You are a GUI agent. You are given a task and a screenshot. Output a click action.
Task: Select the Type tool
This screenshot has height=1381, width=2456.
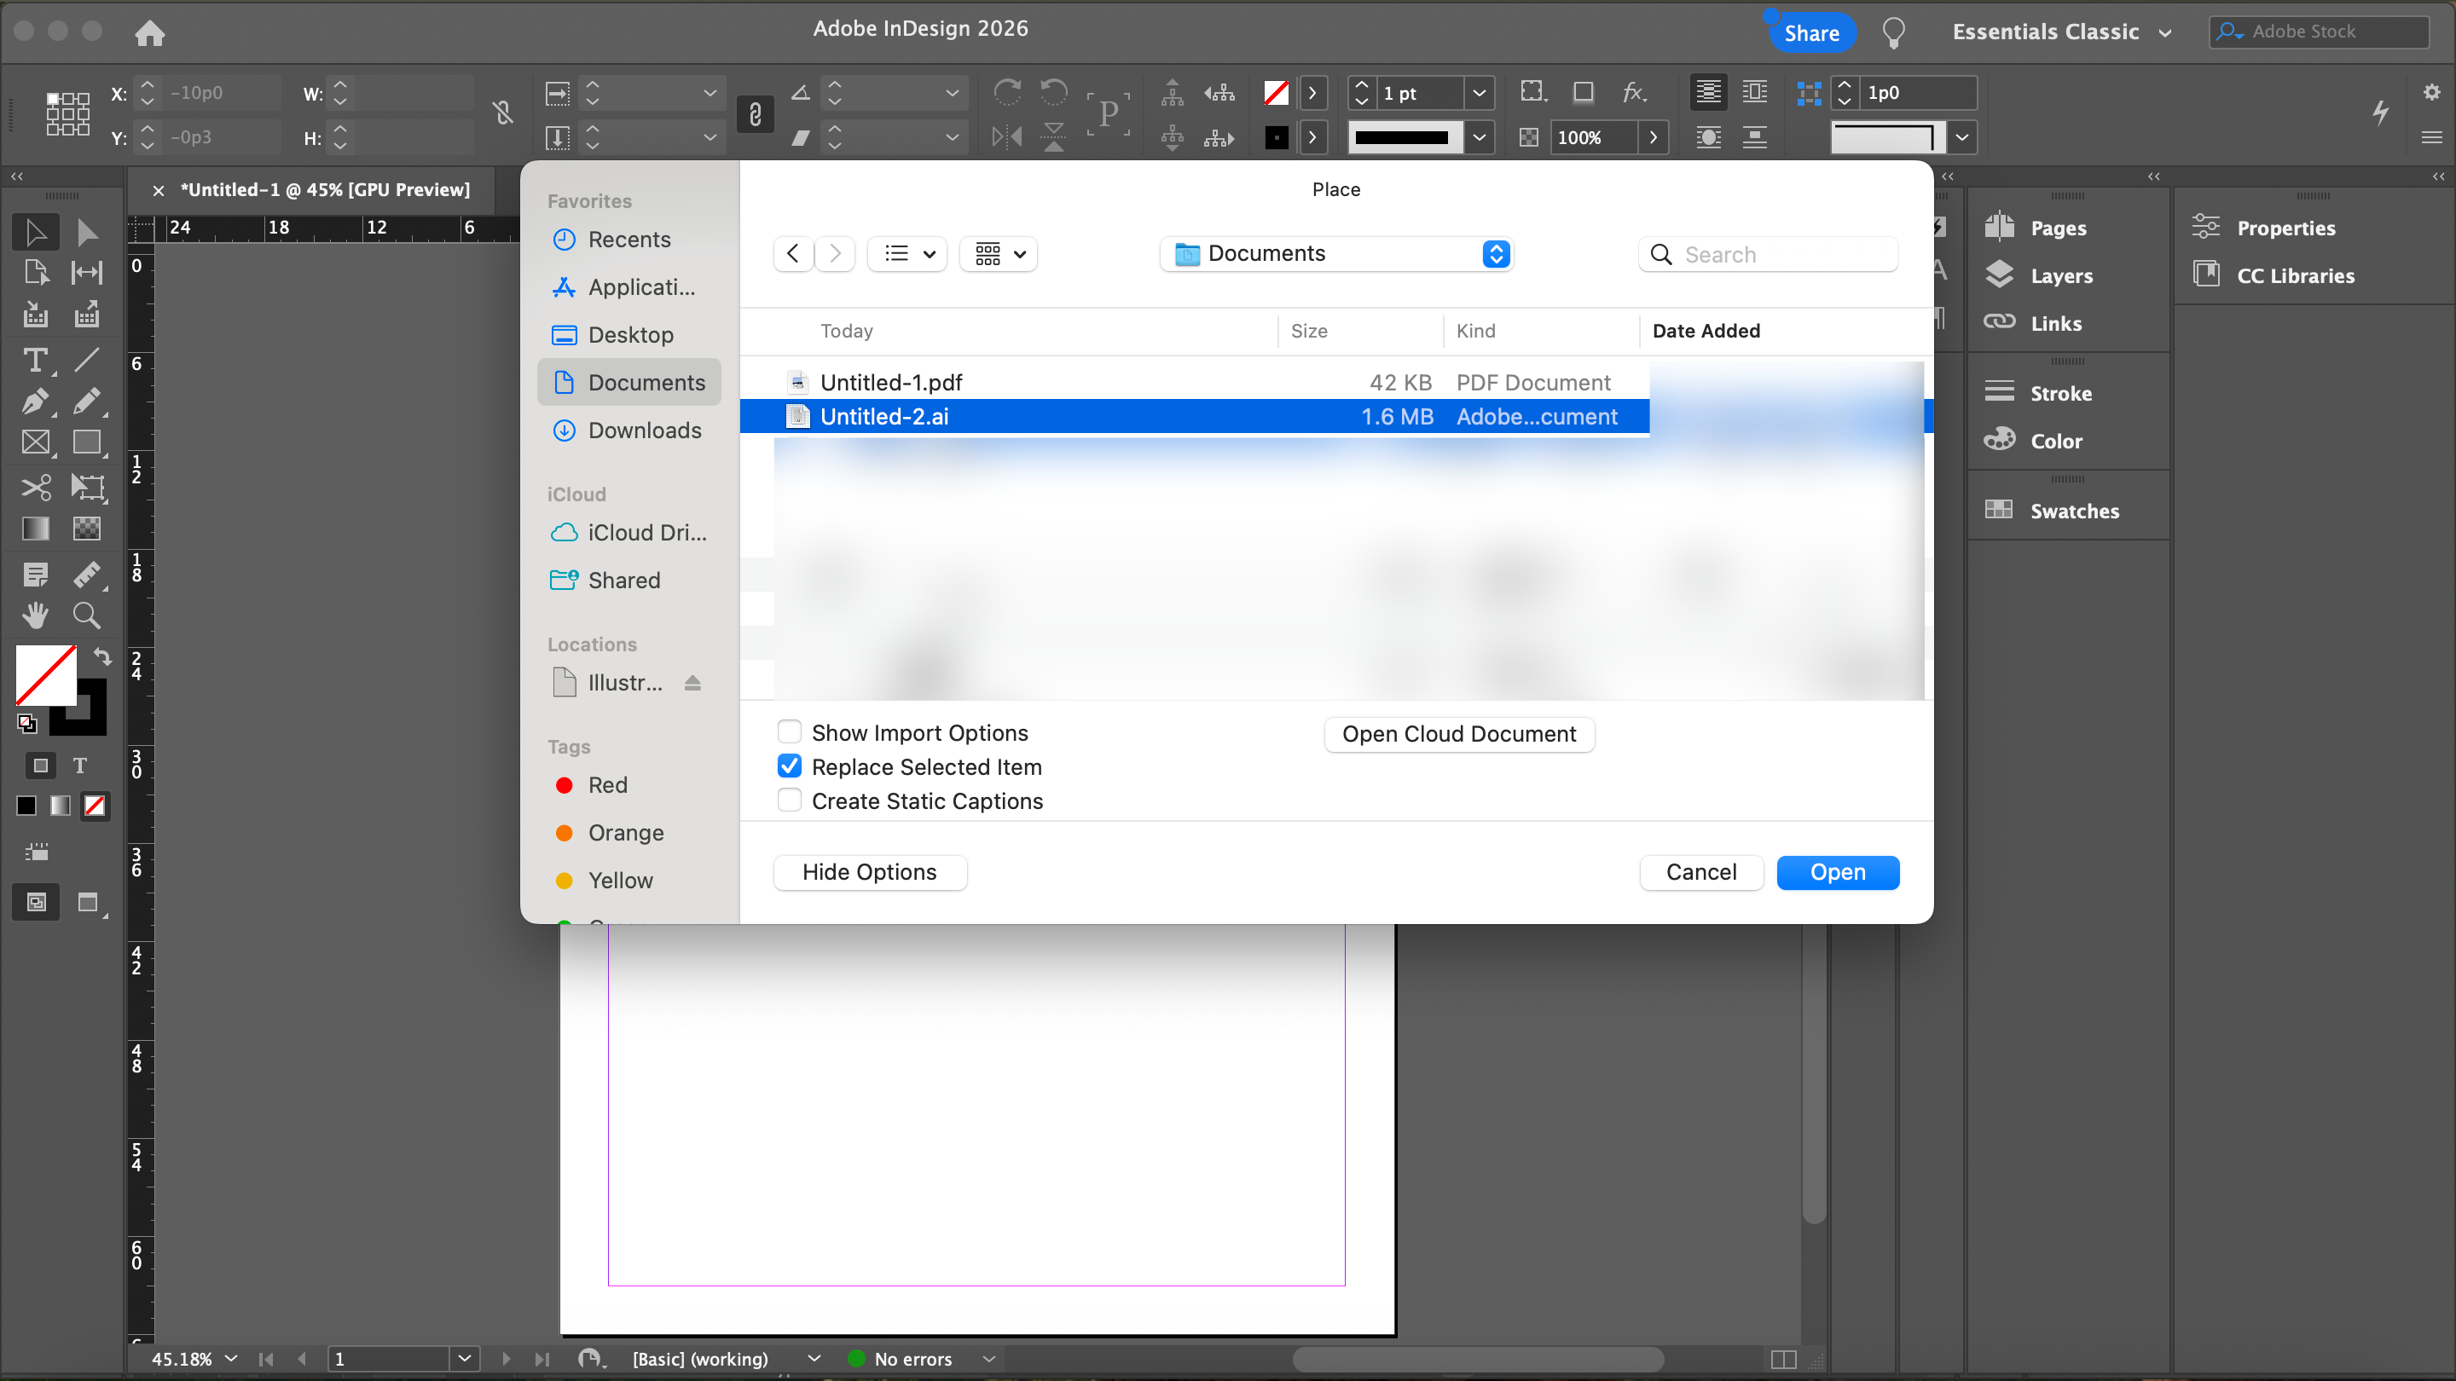35,361
